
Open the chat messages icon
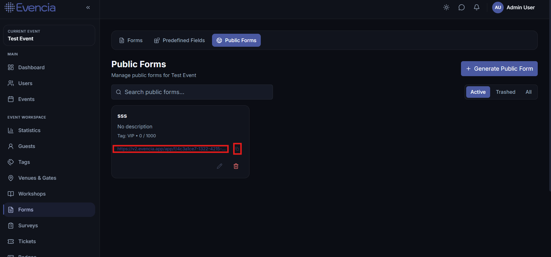[462, 7]
